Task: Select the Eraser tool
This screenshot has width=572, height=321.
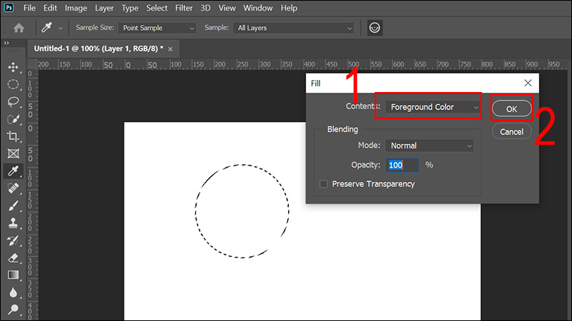Action: pos(13,258)
